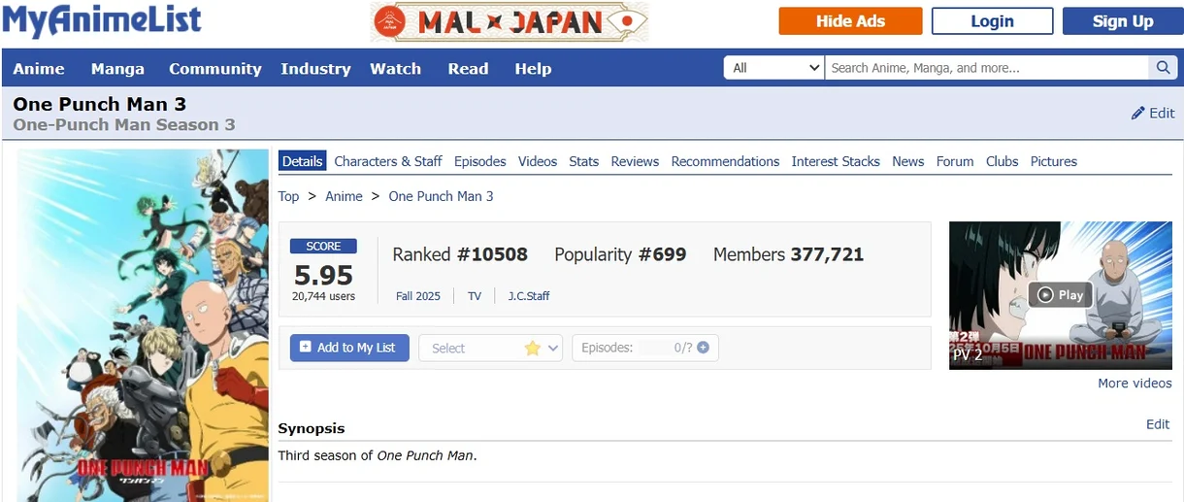Switch to the Episodes tab
Screen dimensions: 1184x502
pos(479,161)
